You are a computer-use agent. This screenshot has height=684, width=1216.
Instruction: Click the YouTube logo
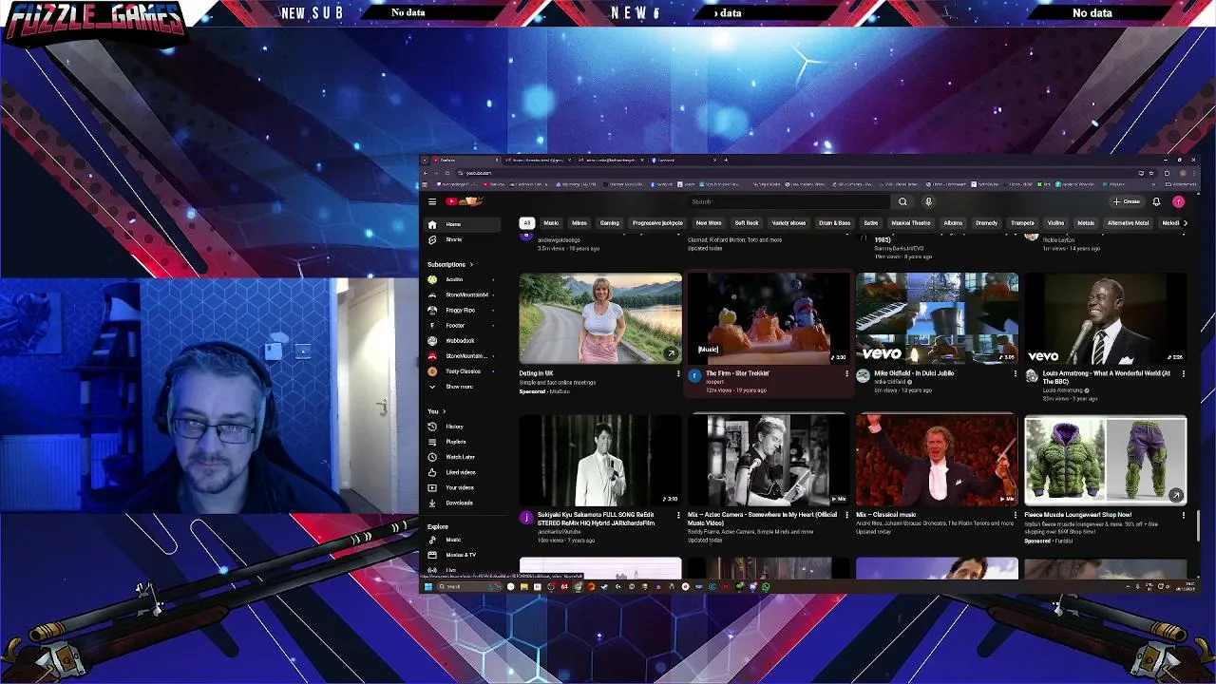[465, 201]
